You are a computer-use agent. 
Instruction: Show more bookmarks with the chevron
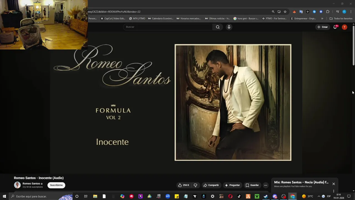tap(322, 19)
